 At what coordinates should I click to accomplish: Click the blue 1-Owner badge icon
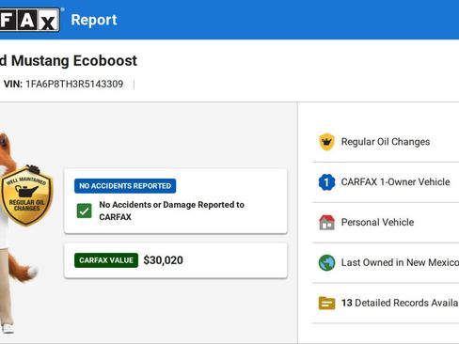tap(326, 182)
